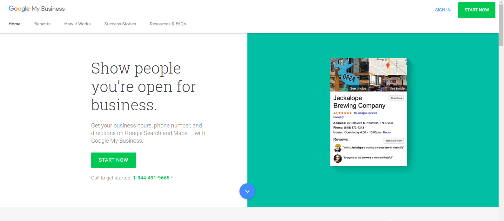Click the orange star rating in the business card
The image size is (504, 221).
coord(345,113)
